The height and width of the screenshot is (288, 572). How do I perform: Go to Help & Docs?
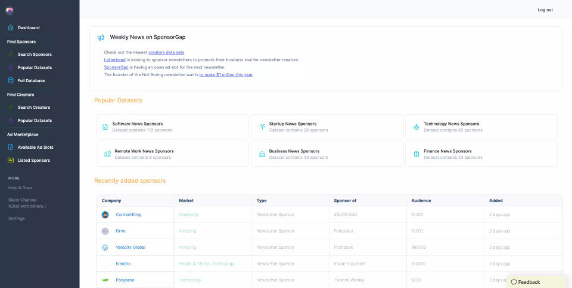point(20,188)
